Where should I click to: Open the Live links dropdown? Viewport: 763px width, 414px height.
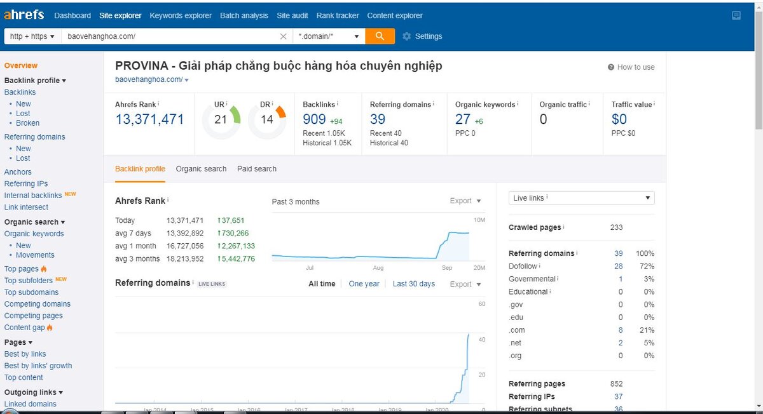tap(582, 198)
